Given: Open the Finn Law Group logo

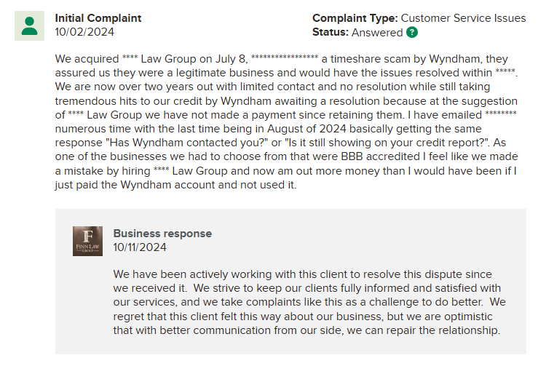Looking at the screenshot, I should pyautogui.click(x=87, y=241).
